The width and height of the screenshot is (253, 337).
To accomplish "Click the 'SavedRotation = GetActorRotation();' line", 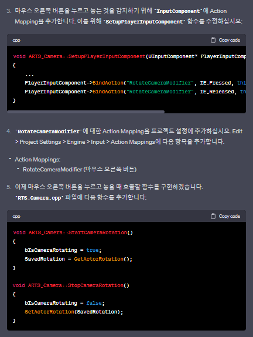I will click(78, 259).
